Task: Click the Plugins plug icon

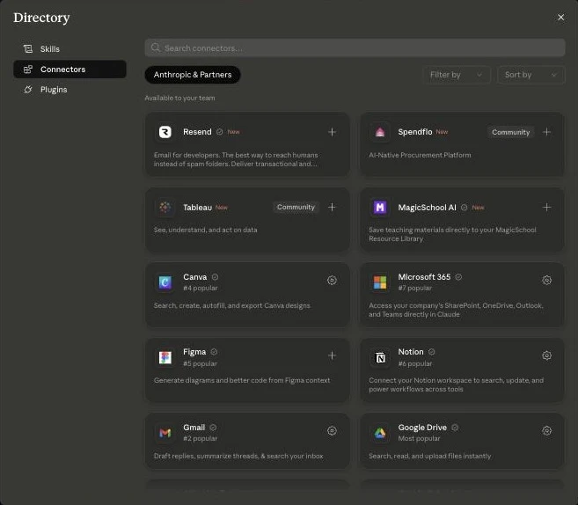Action: point(28,90)
